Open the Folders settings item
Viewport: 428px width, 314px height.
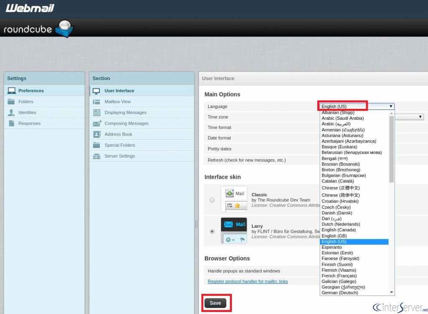tap(44, 101)
